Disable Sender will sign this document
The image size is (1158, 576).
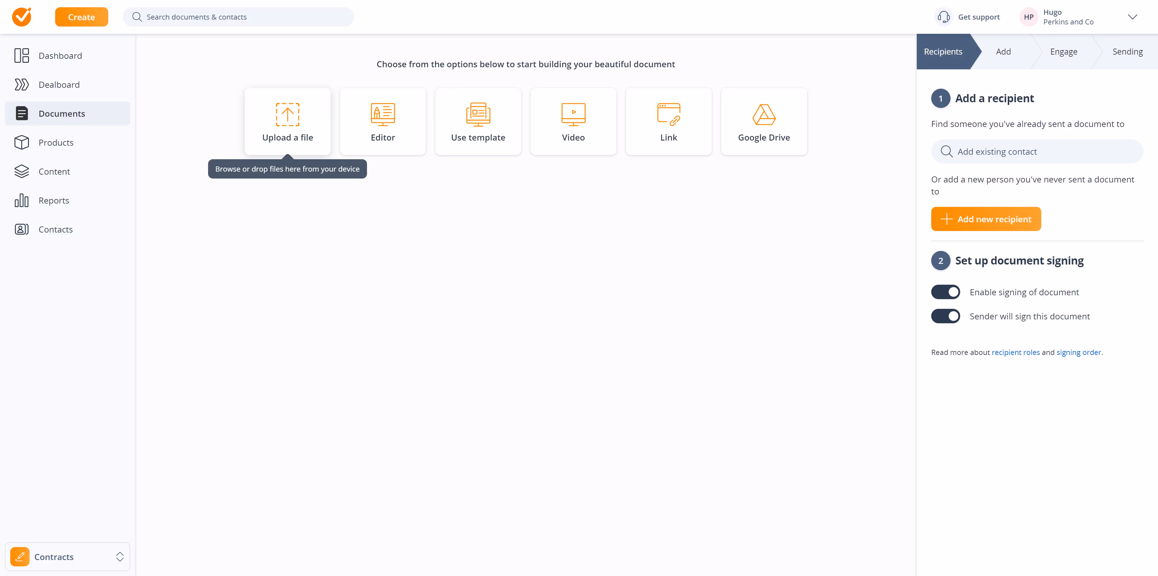tap(945, 316)
